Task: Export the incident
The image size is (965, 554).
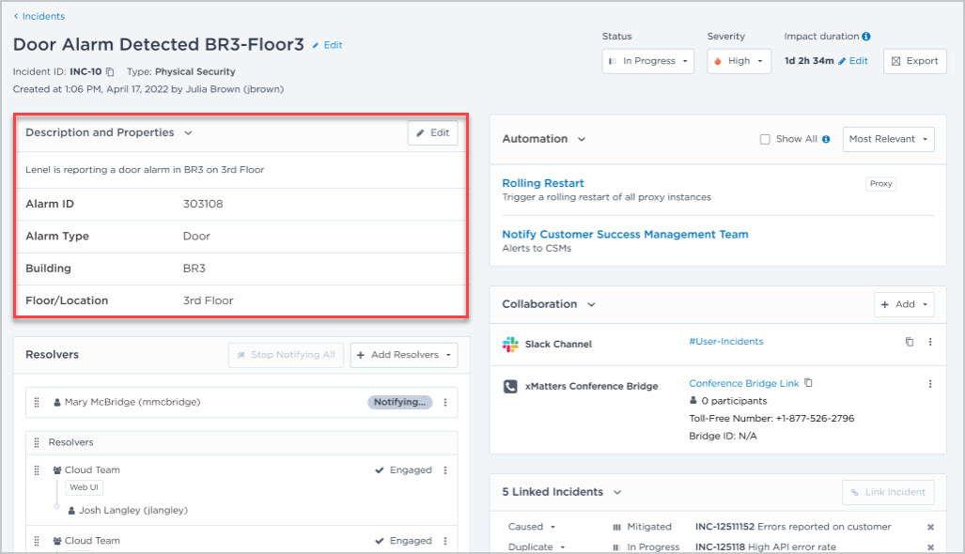Action: coord(914,61)
